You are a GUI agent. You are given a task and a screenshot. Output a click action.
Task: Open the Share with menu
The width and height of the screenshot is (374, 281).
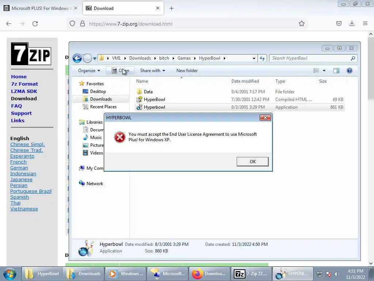(x=152, y=71)
